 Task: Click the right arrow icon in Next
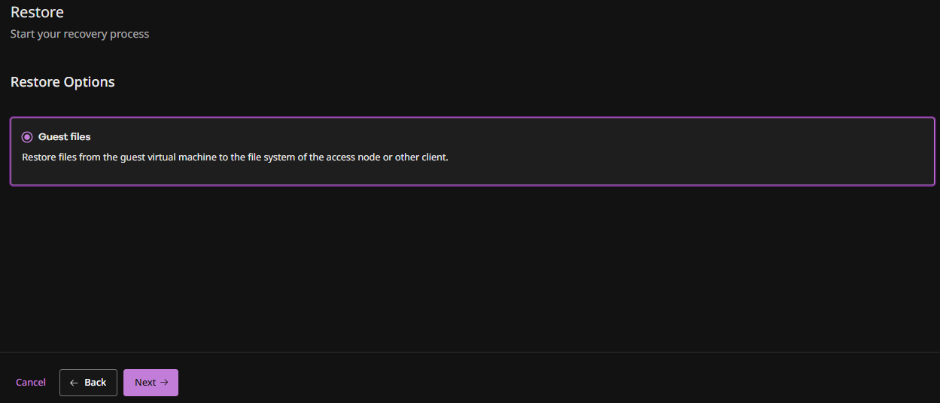pos(164,383)
